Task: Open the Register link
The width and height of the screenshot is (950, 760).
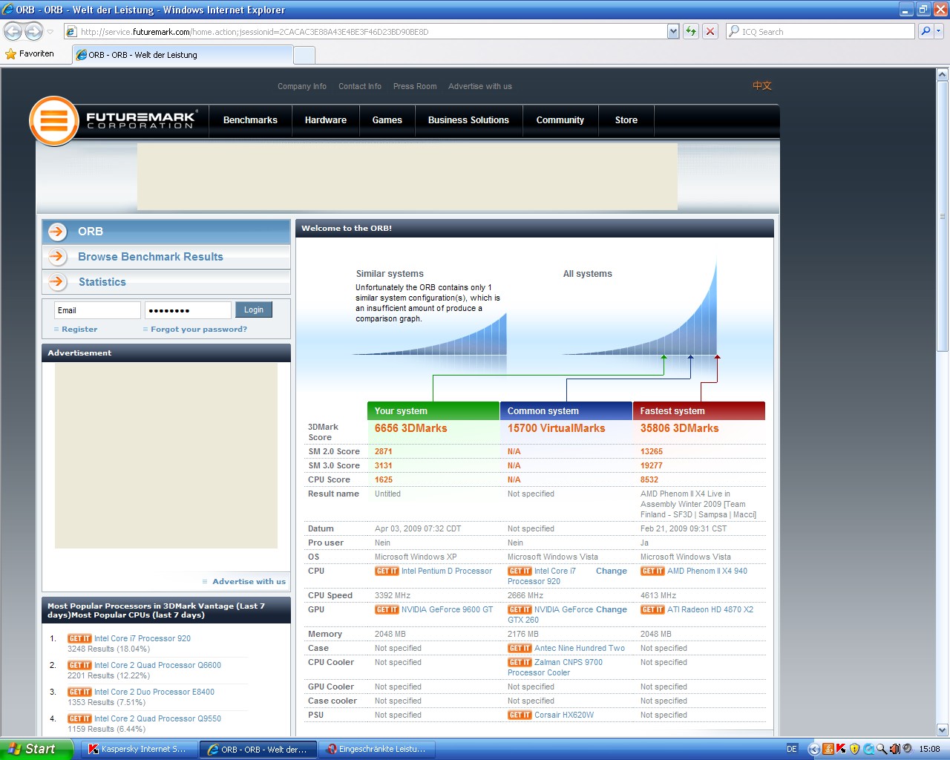Action: 79,330
